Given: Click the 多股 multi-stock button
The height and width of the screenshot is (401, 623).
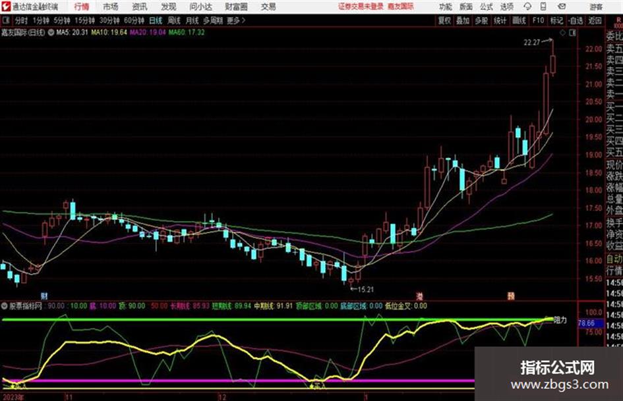Looking at the screenshot, I should (x=481, y=20).
